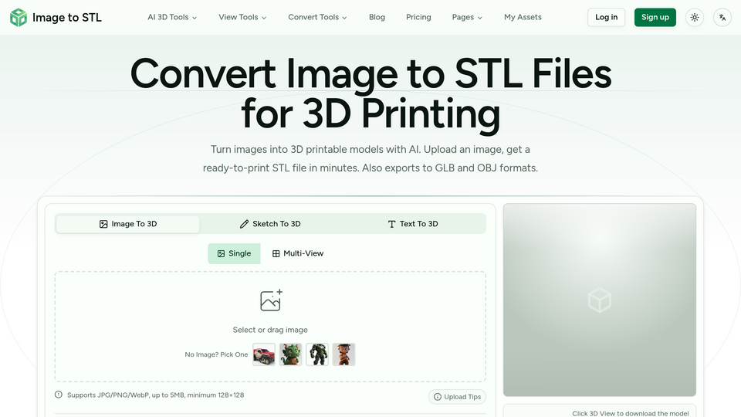The image size is (741, 417).
Task: Expand the AI 3D Tools dropdown
Action: point(172,17)
